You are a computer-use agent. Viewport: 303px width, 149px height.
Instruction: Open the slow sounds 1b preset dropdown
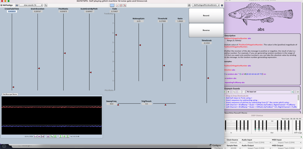pyautogui.click(x=31, y=5)
